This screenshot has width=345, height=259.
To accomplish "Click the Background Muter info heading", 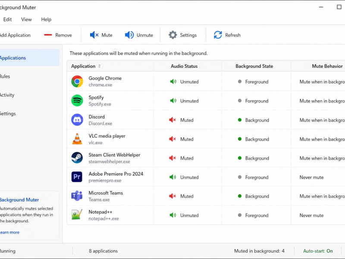I will pos(19,200).
